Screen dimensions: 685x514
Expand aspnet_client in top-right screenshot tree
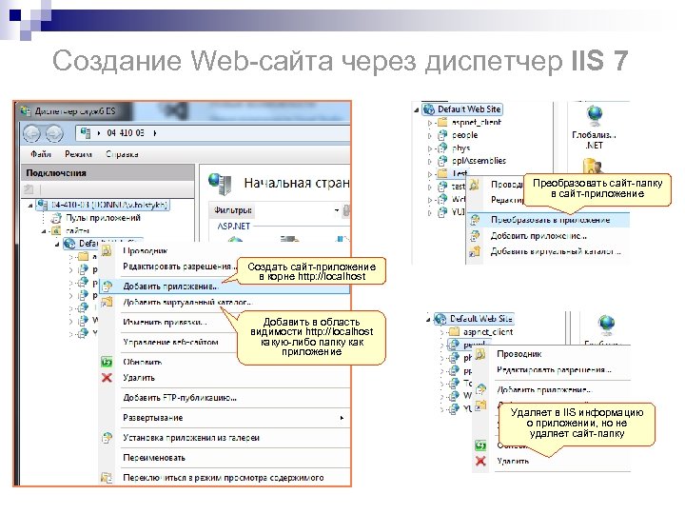point(430,123)
